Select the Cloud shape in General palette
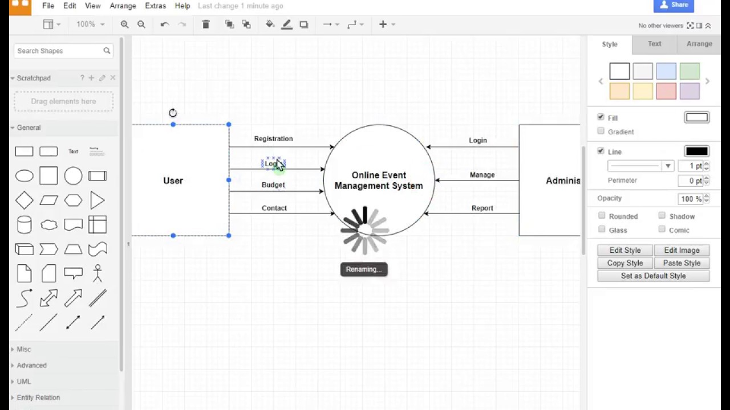Screen dimensions: 730x410 tap(48, 225)
